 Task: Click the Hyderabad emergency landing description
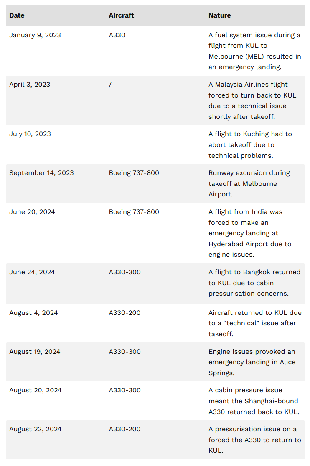click(x=250, y=233)
